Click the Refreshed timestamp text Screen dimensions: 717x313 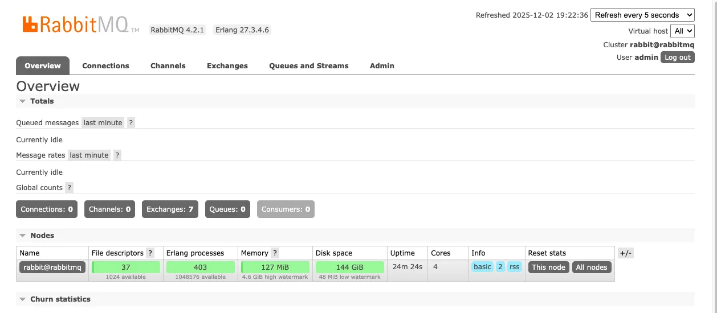click(532, 15)
